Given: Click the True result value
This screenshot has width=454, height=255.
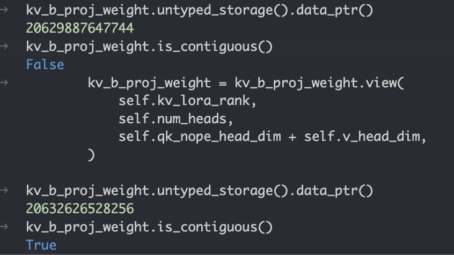Looking at the screenshot, I should coord(41,245).
